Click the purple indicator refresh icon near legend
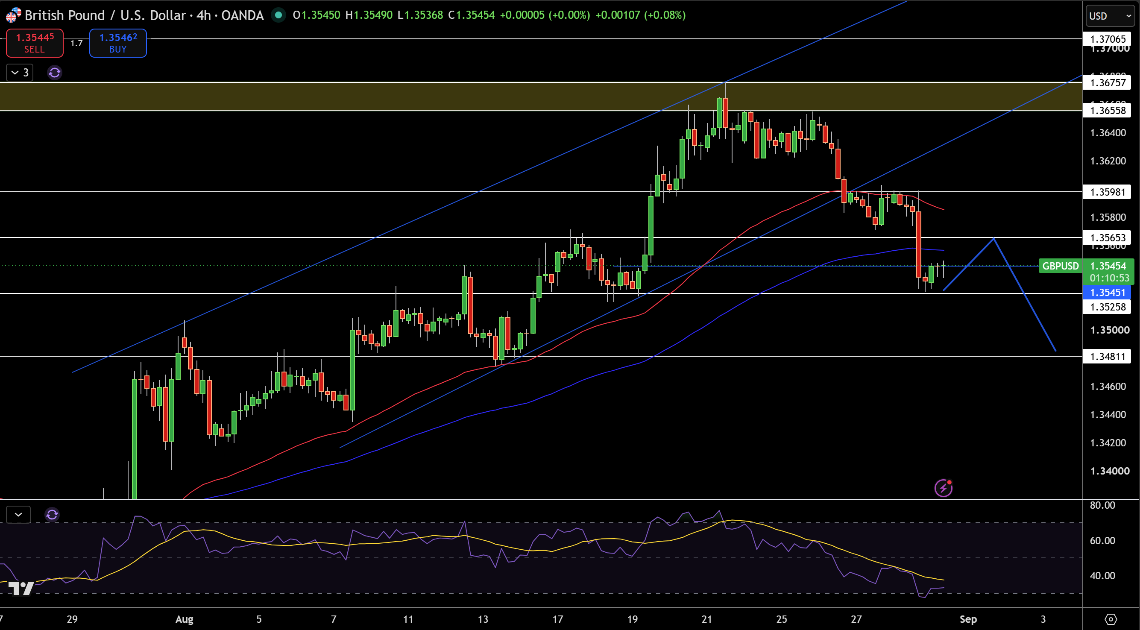Screen dimensions: 1140x630 [54, 72]
